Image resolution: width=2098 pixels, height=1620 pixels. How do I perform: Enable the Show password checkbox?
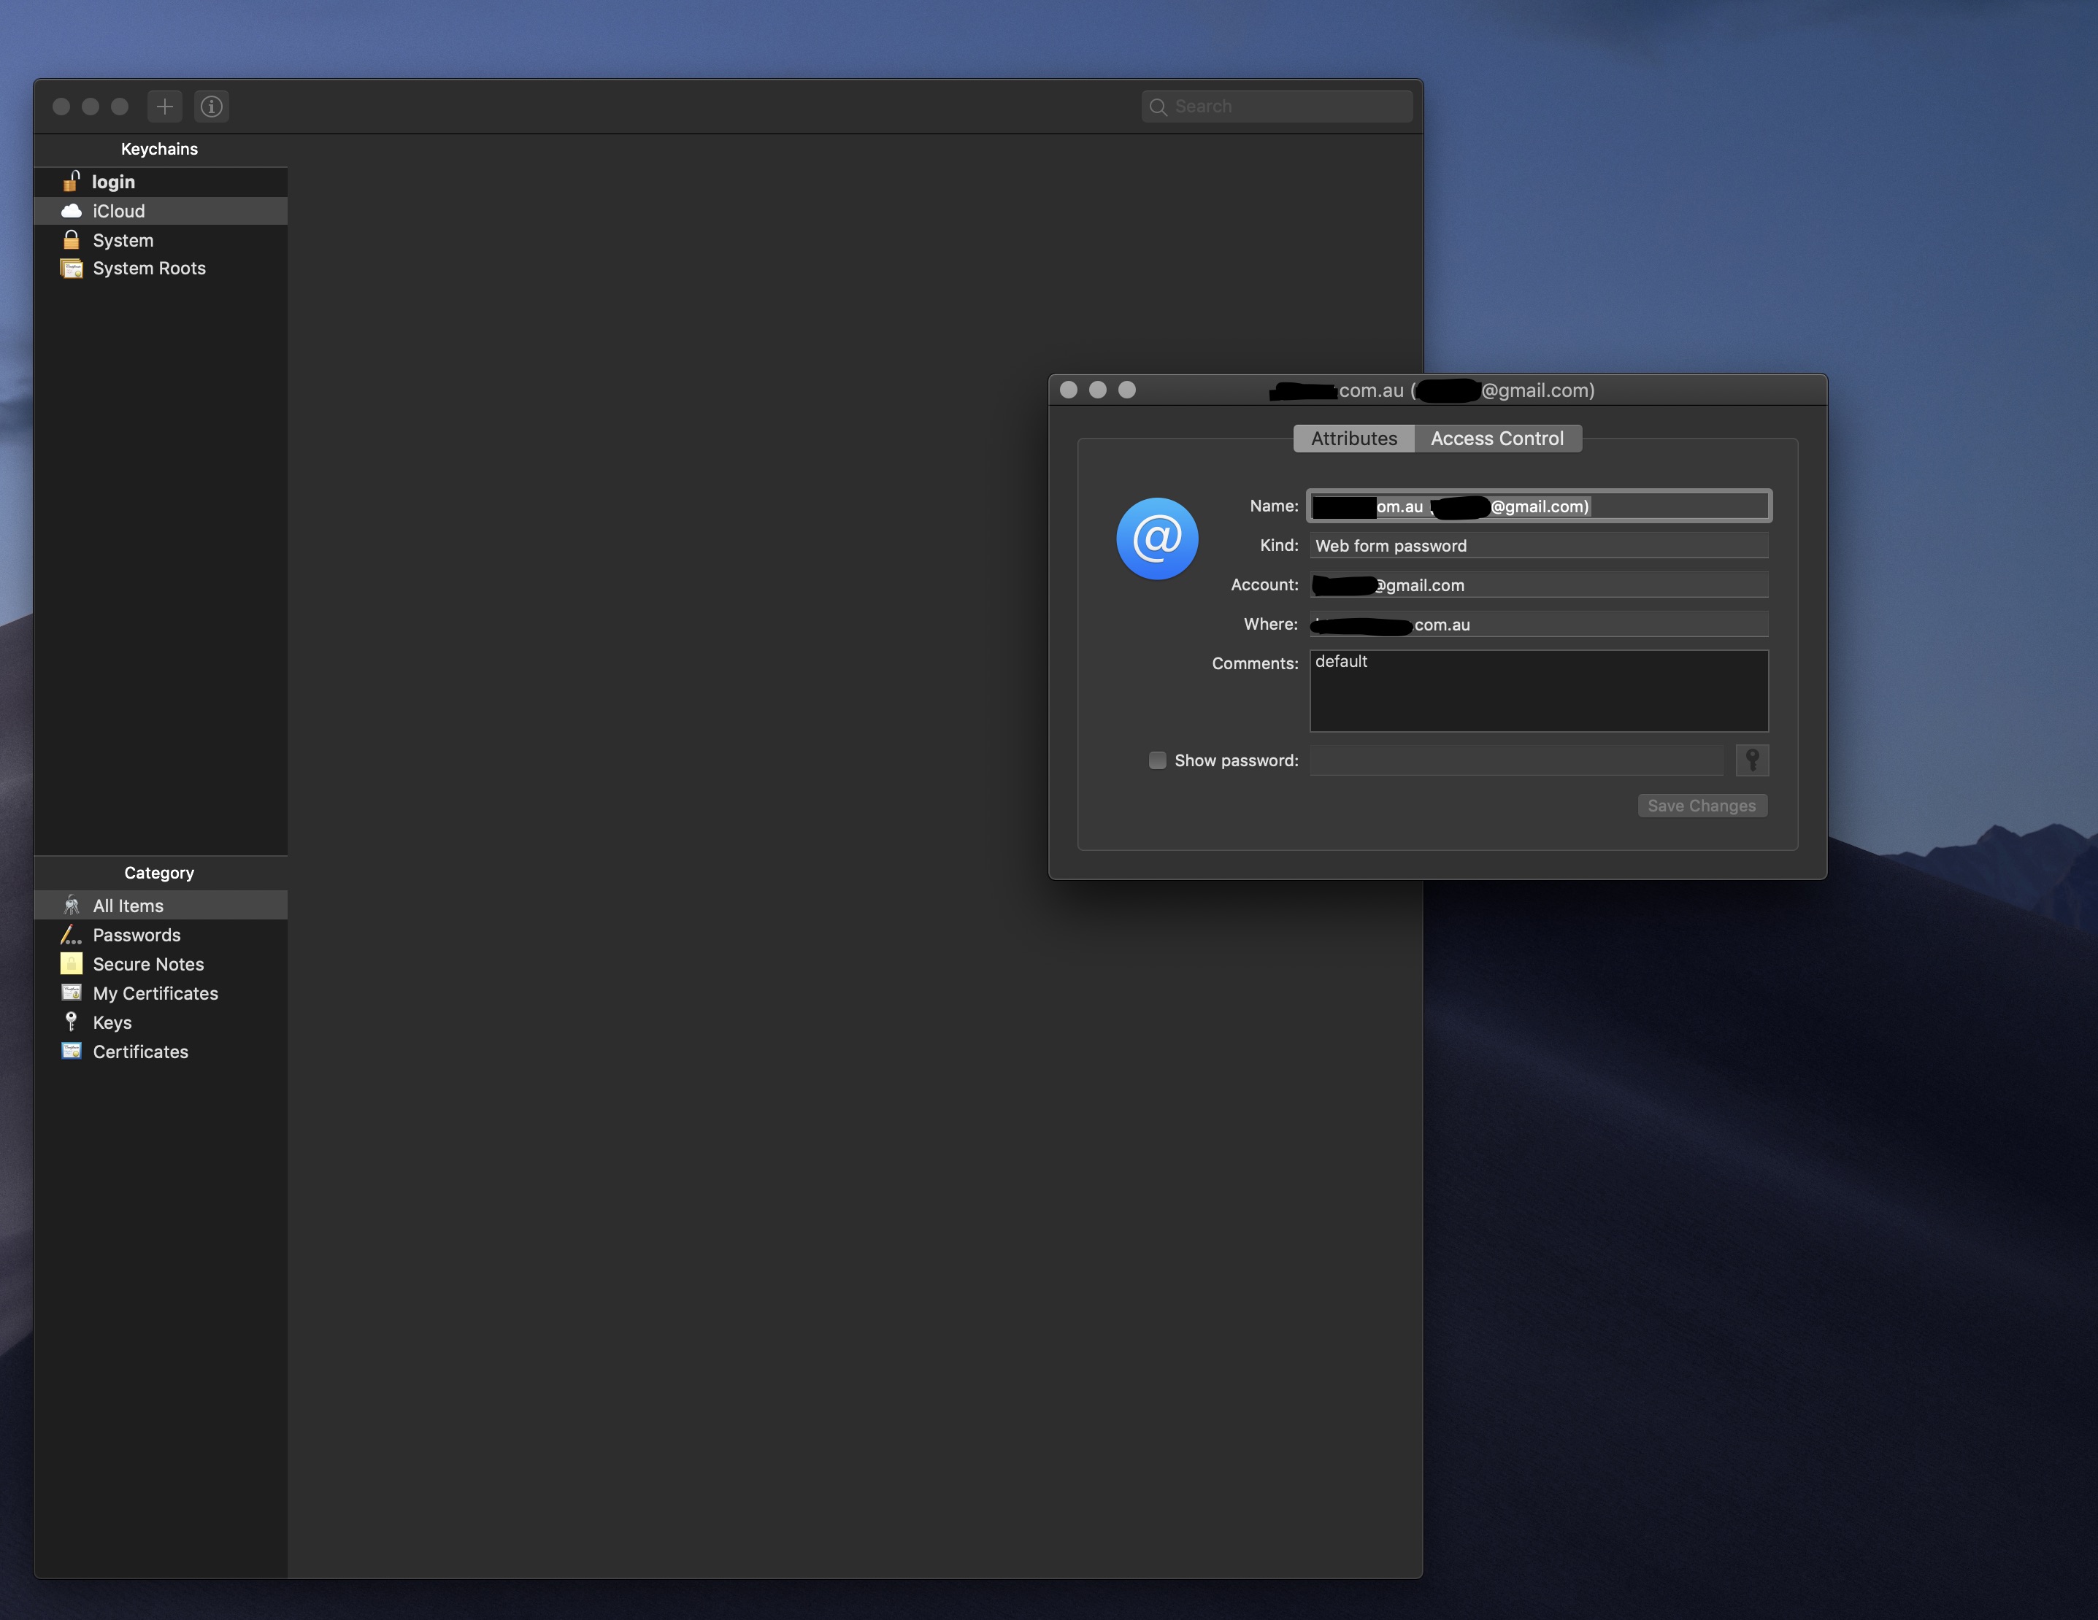pyautogui.click(x=1158, y=760)
